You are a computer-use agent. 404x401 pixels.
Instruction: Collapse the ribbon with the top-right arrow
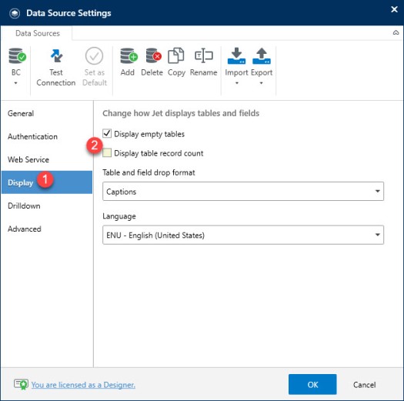pos(396,32)
